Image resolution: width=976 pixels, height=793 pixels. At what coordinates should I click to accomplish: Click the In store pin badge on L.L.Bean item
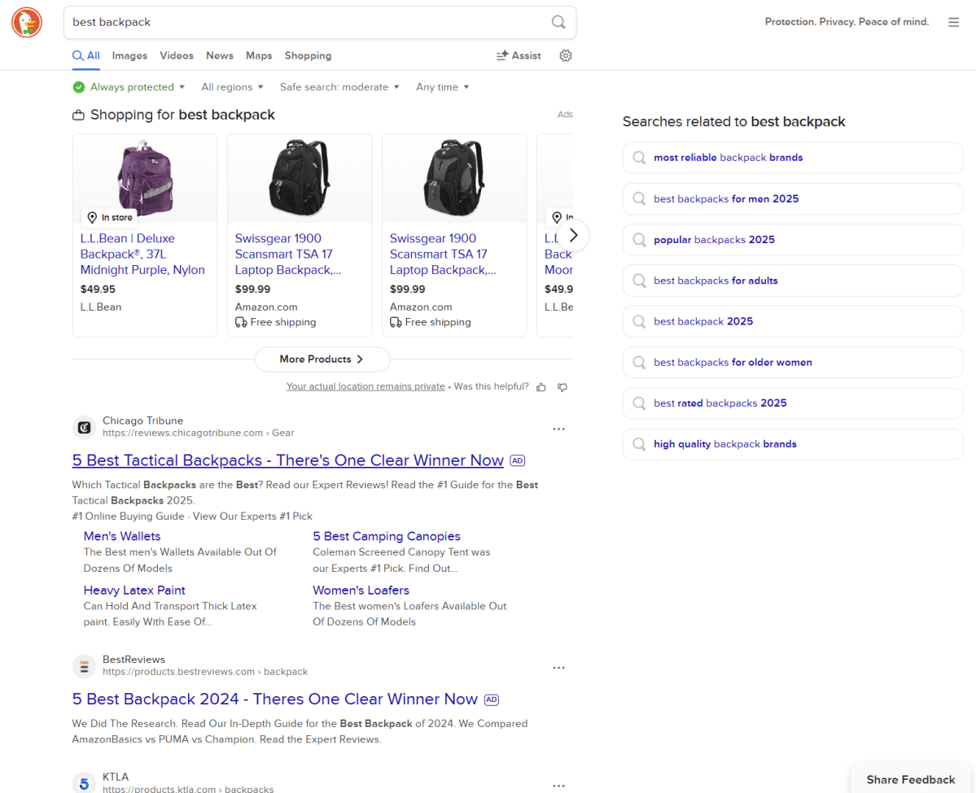[x=109, y=217]
